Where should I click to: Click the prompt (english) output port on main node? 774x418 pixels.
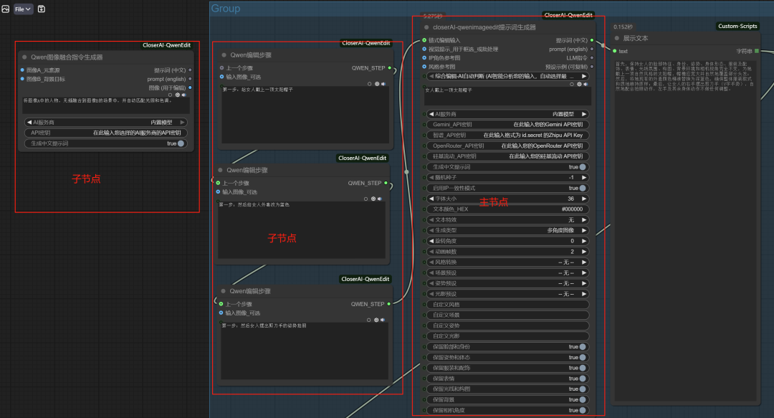pyautogui.click(x=592, y=49)
